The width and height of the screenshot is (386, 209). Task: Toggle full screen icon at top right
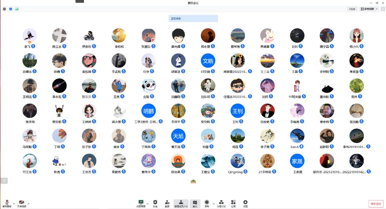coord(383,9)
